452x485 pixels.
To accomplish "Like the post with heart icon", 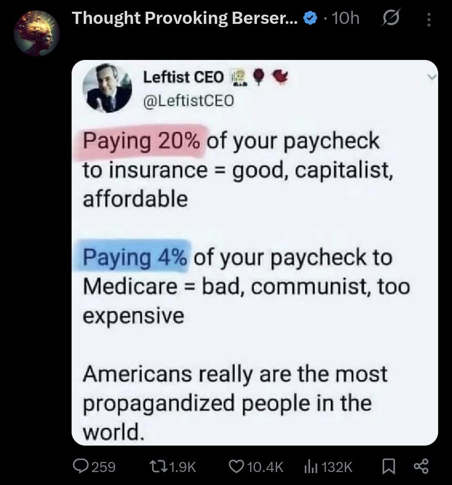I will (x=236, y=466).
